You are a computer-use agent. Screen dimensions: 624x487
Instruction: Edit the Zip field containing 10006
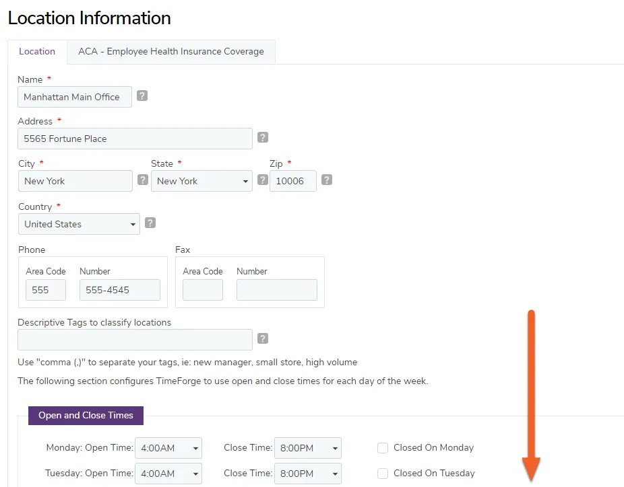coord(293,181)
